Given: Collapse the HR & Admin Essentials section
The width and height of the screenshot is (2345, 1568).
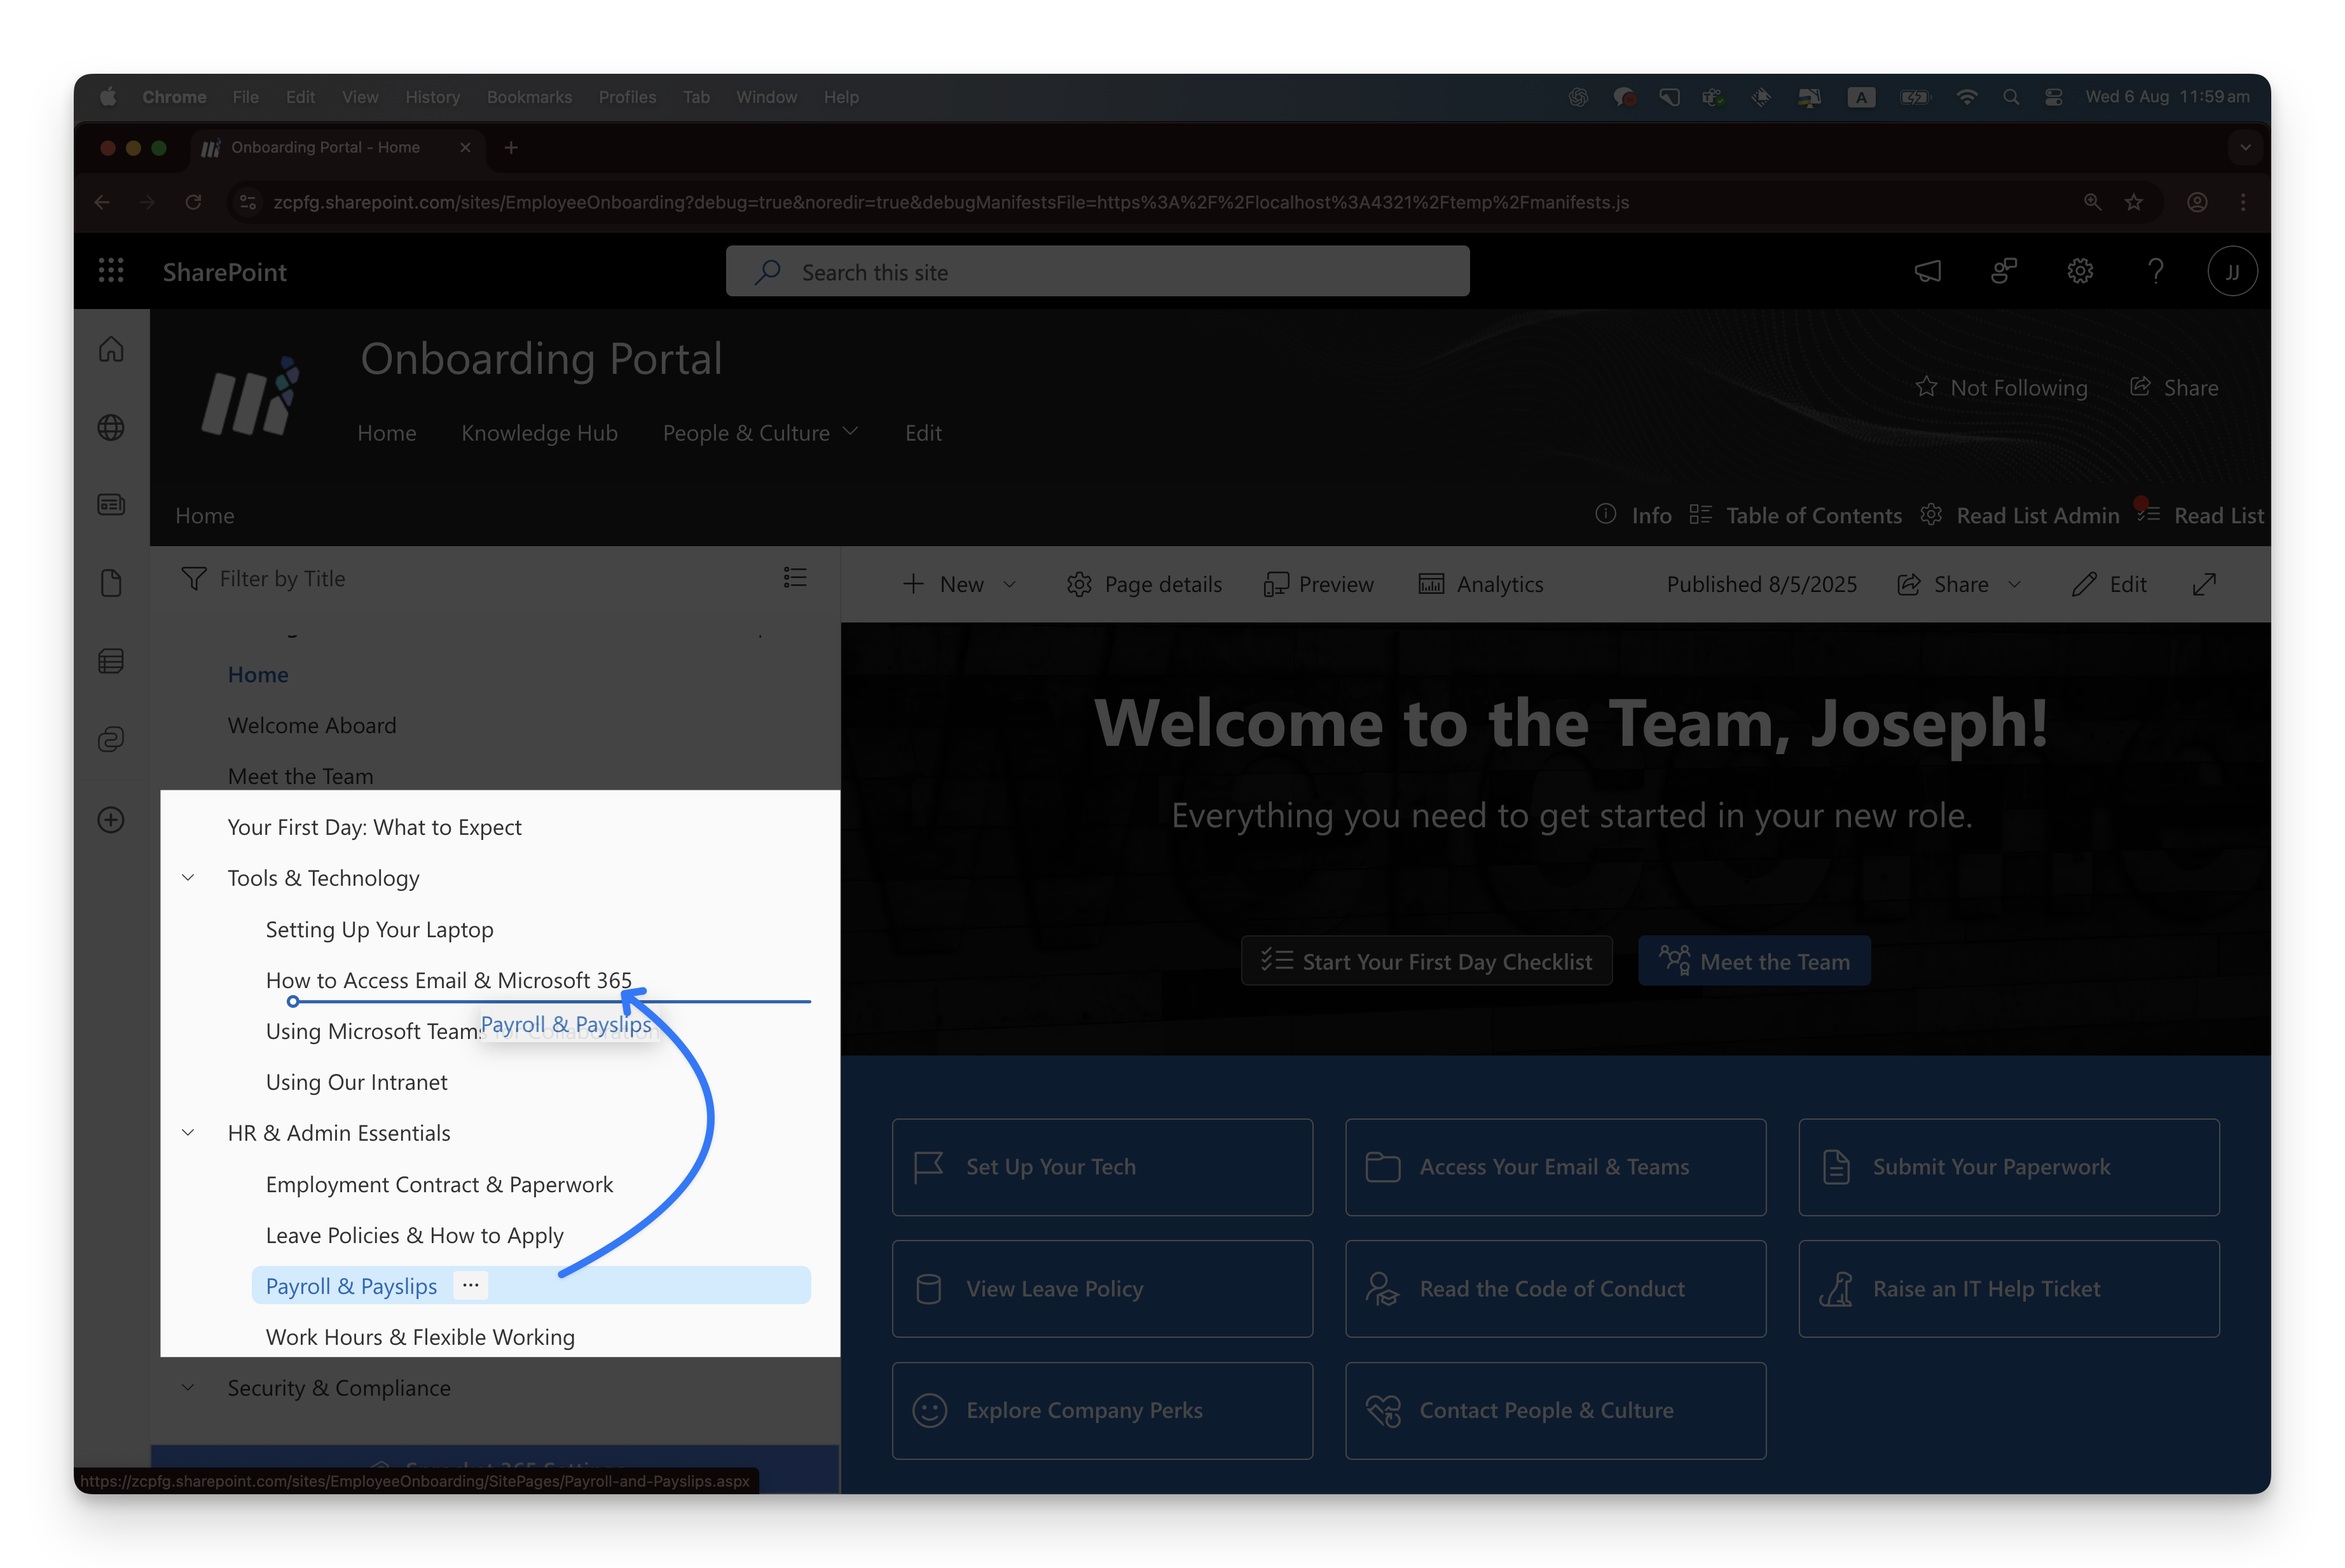Looking at the screenshot, I should (188, 1133).
